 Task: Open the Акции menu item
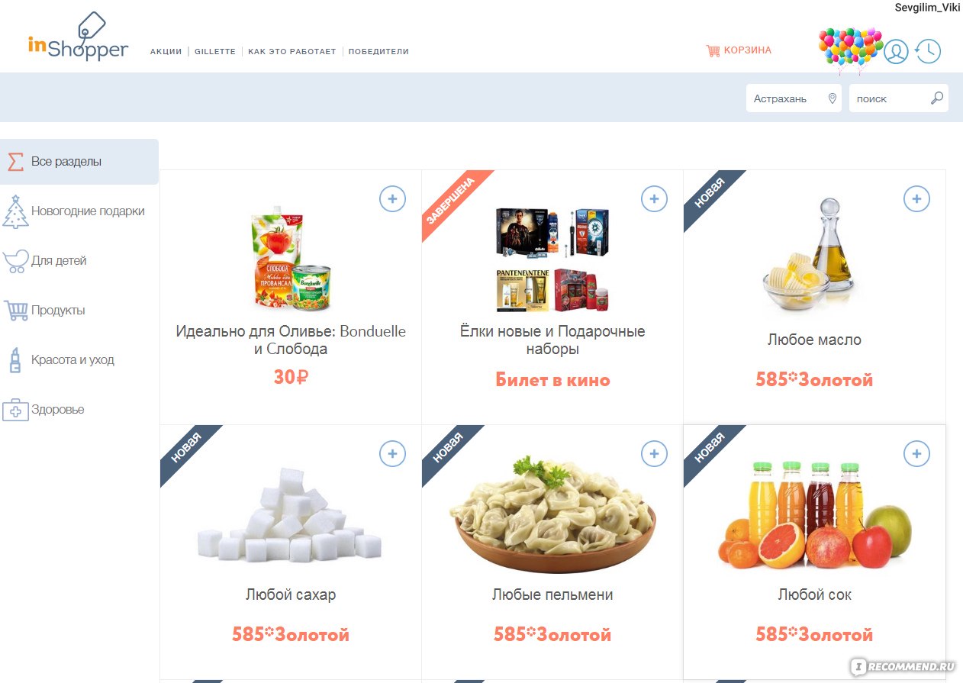click(166, 52)
